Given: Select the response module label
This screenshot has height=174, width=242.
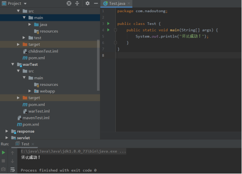Looking at the screenshot, I should pos(26,131).
